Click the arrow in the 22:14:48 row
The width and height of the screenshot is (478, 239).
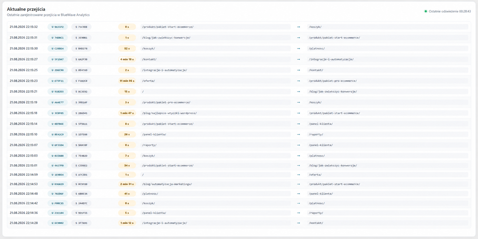(299, 194)
